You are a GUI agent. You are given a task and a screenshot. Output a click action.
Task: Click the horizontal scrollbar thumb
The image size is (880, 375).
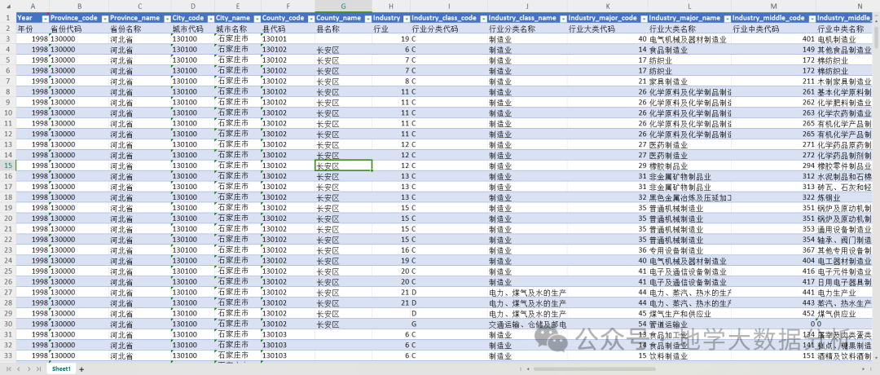point(595,368)
